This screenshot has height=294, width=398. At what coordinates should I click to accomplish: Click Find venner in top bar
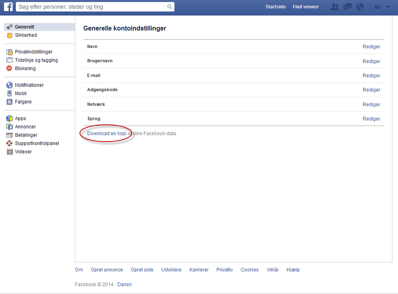(306, 7)
